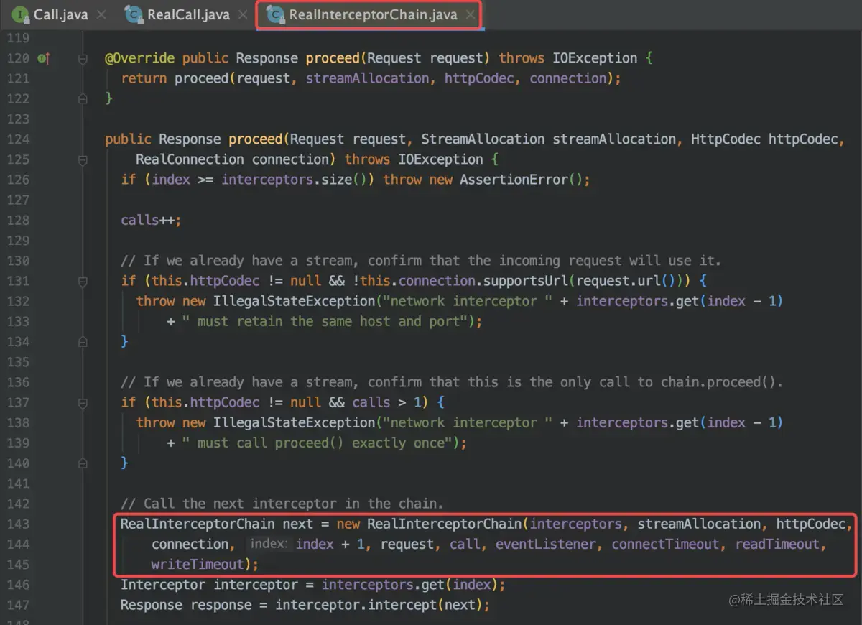
Task: Click the 'index:' parameter hint on line 144
Action: pyautogui.click(x=269, y=544)
